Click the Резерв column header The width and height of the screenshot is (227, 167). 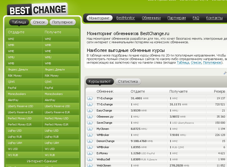click(x=219, y=91)
